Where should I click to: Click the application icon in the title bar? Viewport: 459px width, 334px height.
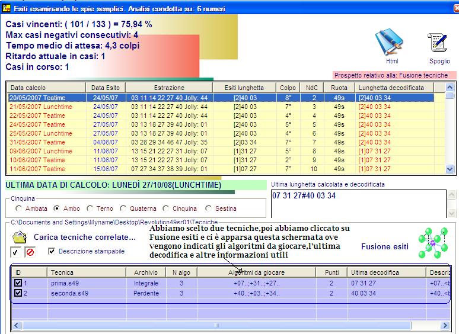[6, 8]
